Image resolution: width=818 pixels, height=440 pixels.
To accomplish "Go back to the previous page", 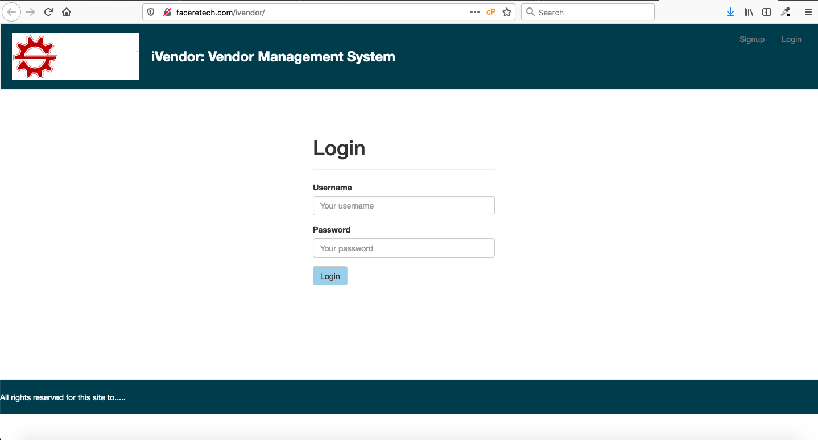I will [11, 12].
